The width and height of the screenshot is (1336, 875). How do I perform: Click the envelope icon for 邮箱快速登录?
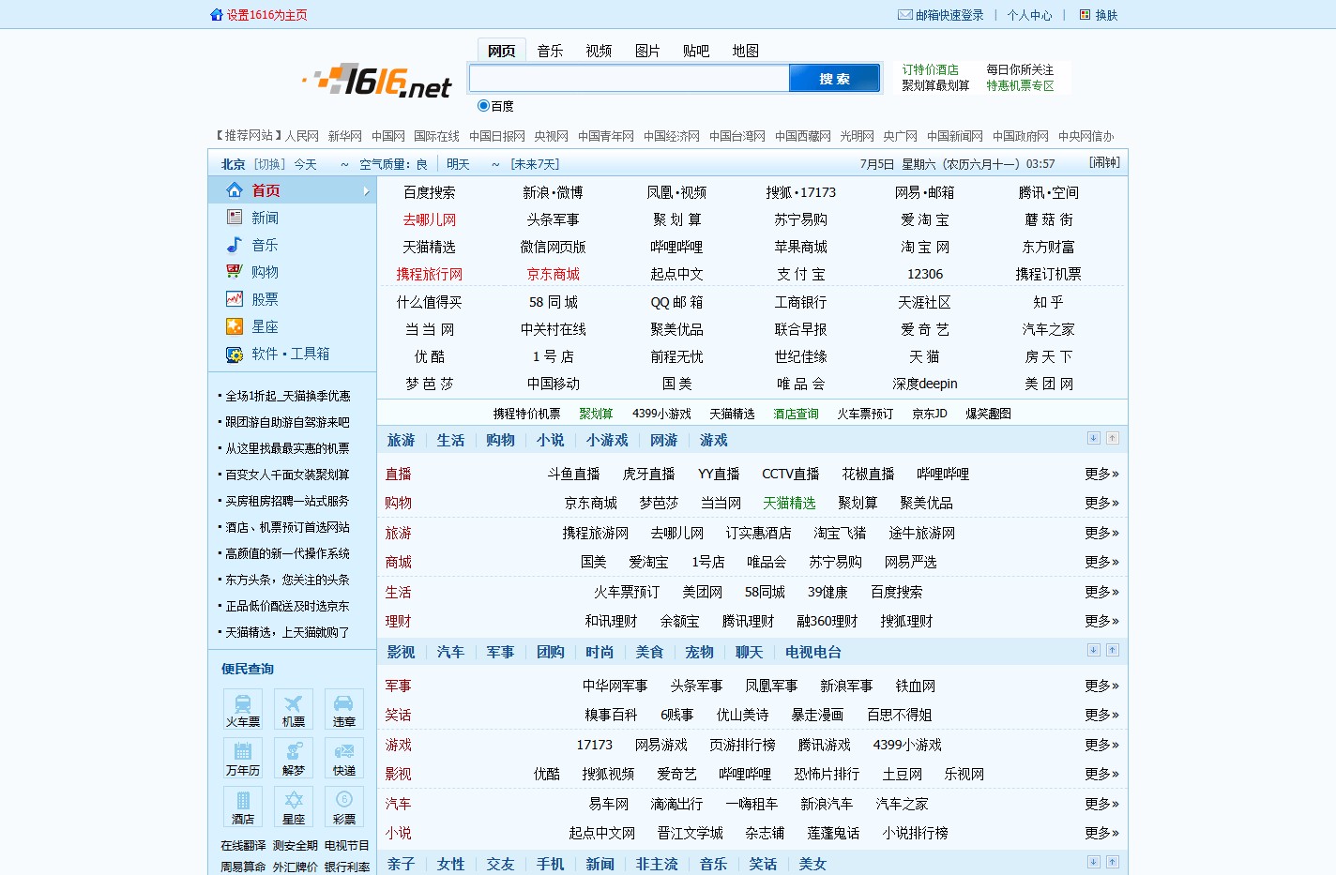[x=904, y=15]
